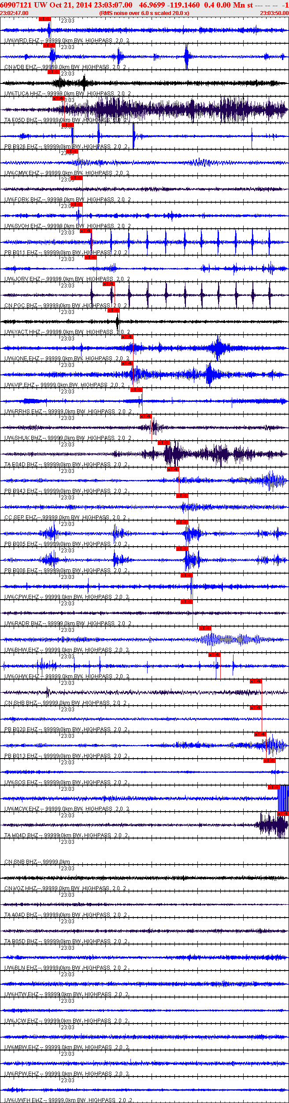Select the UW UWFH EHZ station label
Image resolution: width=289 pixels, height=1103 pixels.
(69, 1100)
